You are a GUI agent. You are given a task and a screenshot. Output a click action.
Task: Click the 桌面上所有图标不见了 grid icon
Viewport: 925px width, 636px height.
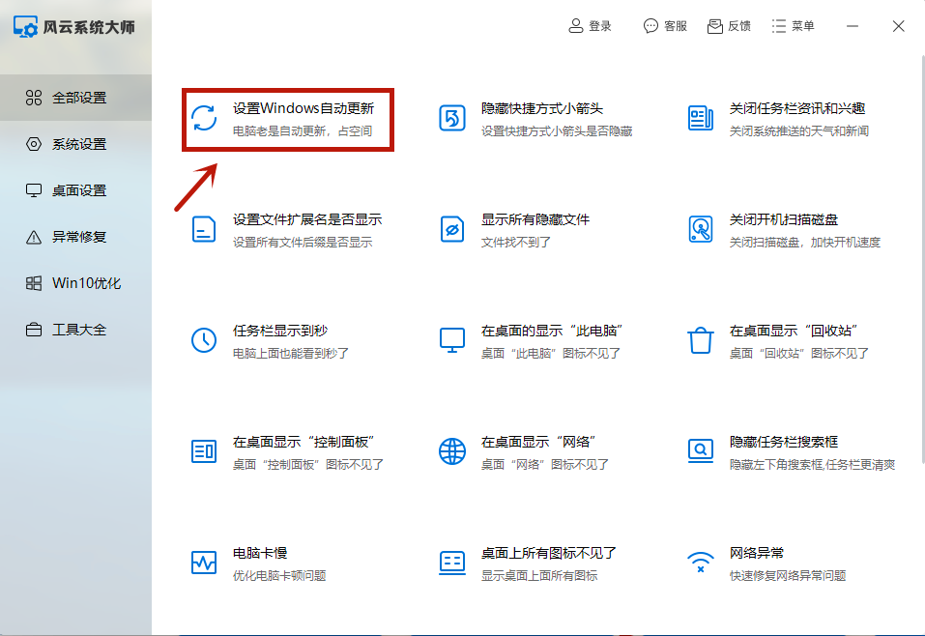pos(452,563)
